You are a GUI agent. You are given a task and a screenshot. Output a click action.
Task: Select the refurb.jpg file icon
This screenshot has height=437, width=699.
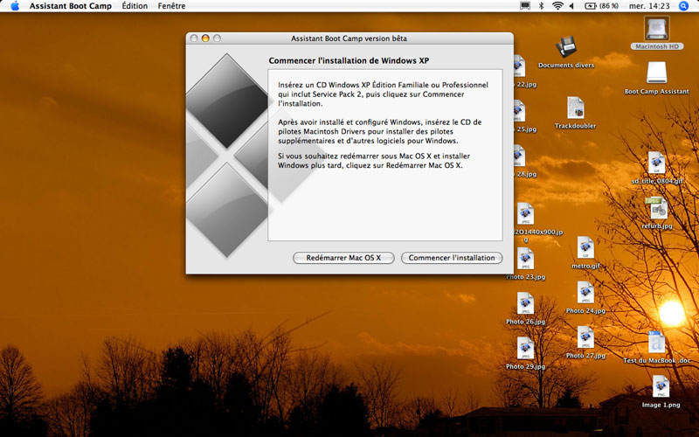click(657, 208)
